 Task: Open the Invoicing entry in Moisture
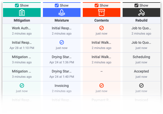62,85
